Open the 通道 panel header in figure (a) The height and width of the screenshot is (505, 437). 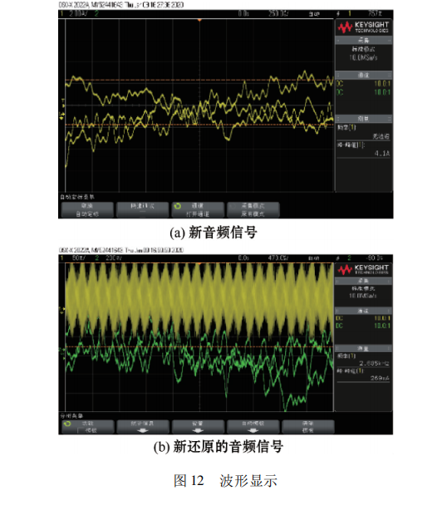364,75
